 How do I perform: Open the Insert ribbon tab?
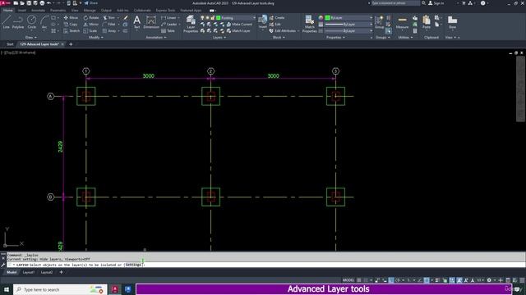tap(22, 11)
